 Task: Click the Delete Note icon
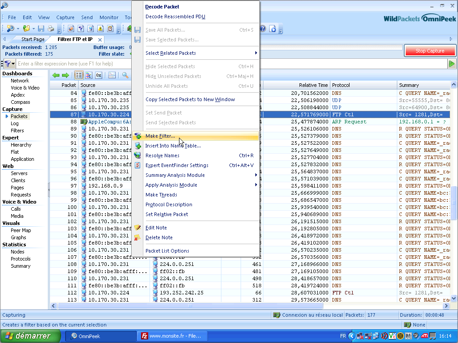pyautogui.click(x=137, y=237)
